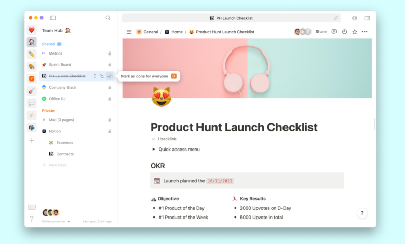Click the page vertical scrollbar
405x244 pixels.
(374, 124)
